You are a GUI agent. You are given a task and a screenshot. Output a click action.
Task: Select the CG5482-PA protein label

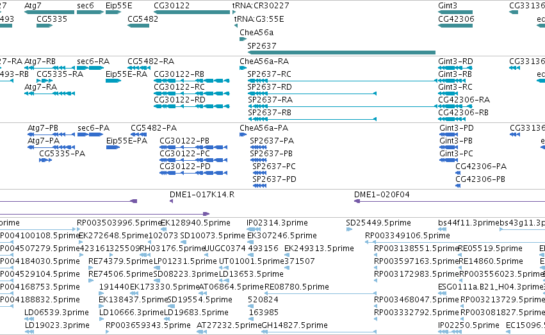(154, 128)
